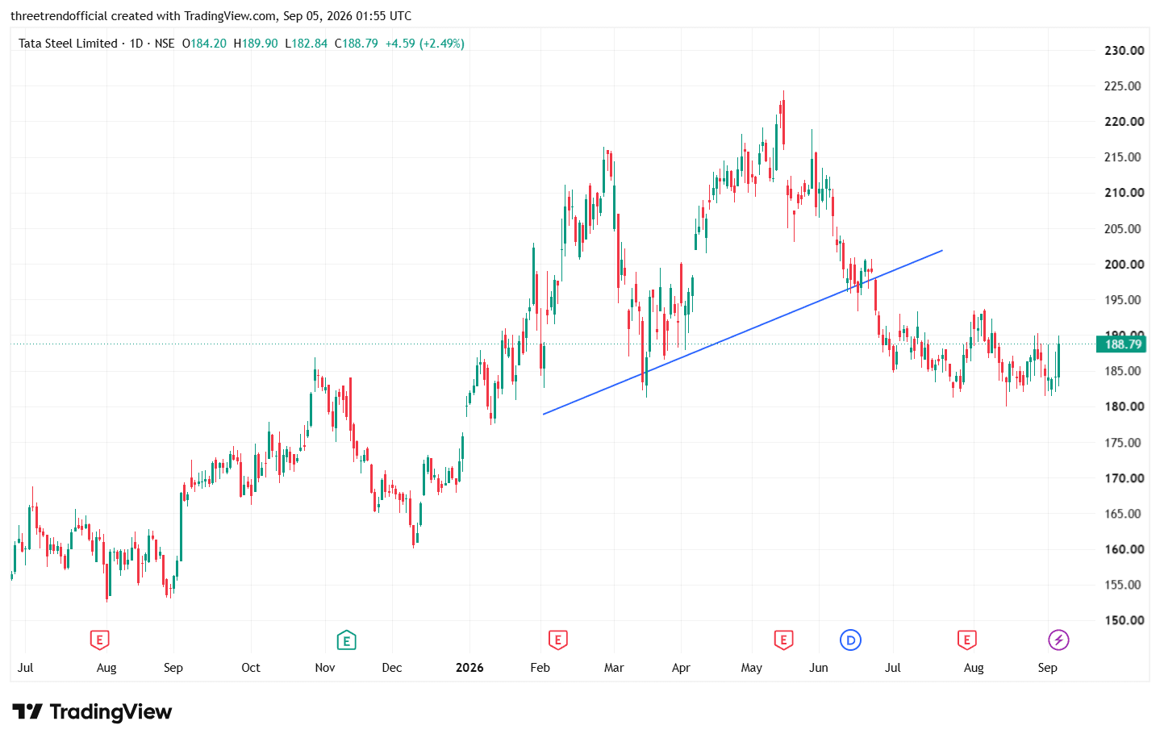Screen dimensions: 1160x742
Task: Click the Nov label on time axis
Action: (325, 668)
